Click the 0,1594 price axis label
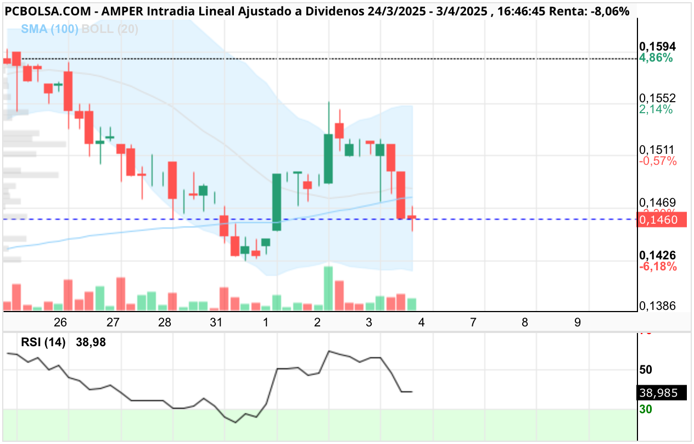 (657, 46)
